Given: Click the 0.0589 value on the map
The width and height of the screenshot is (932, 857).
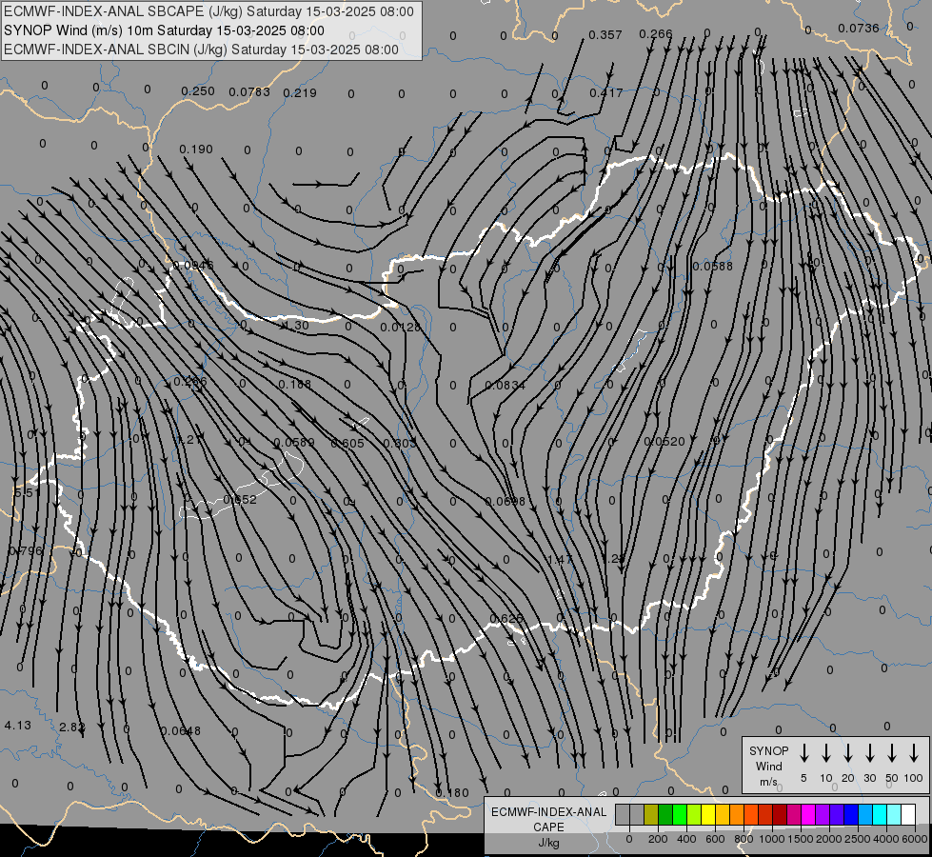Looking at the screenshot, I should click(294, 443).
